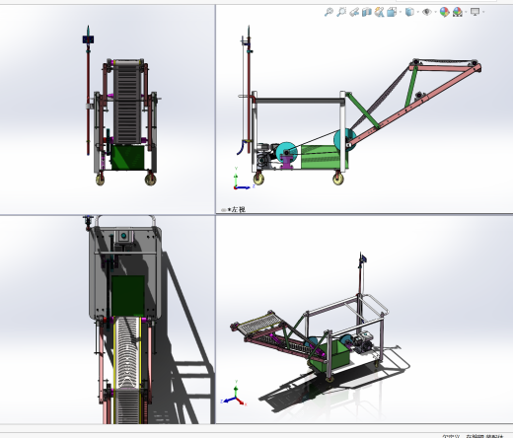Click the Apply Scene icon
Screen dimensions: 513x438
458,12
